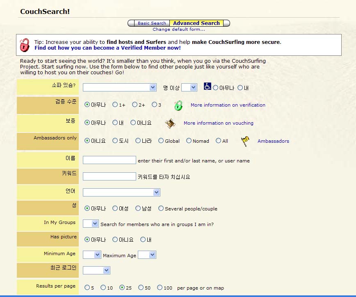The image size is (356, 297).
Task: Click the per page or on map text
Action: [x=201, y=288]
